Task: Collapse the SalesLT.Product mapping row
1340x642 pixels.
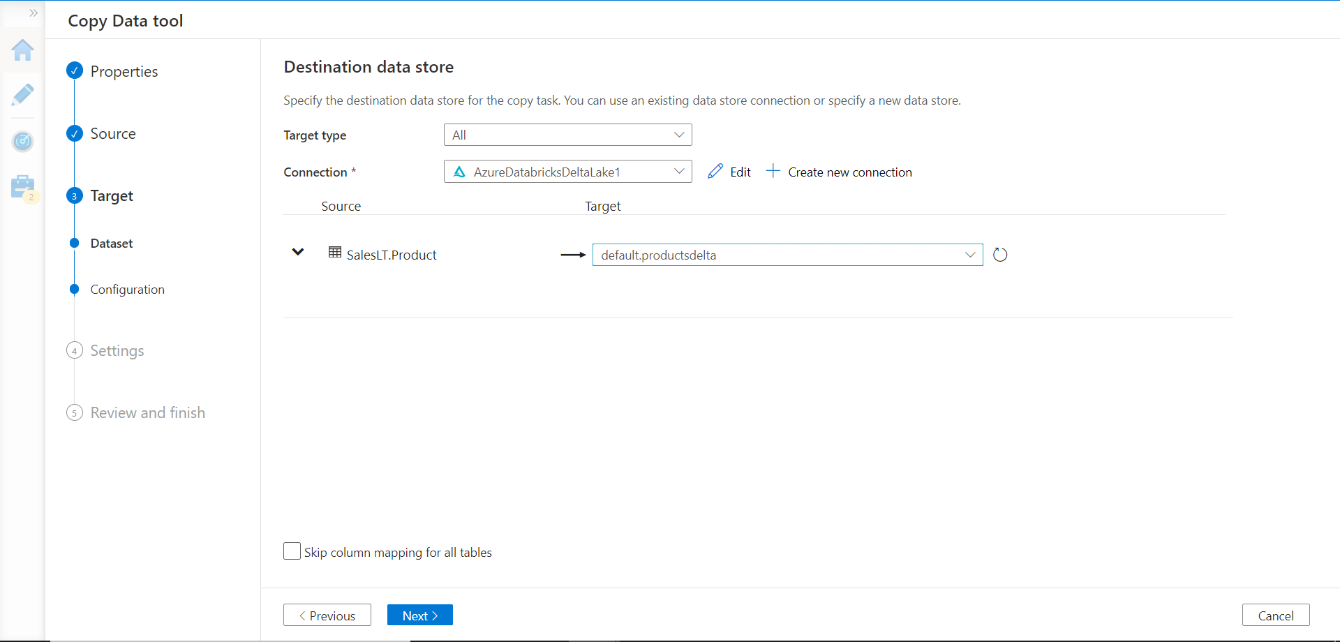Action: 298,252
